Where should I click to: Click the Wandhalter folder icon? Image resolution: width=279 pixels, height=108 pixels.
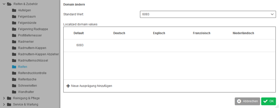[14, 92]
